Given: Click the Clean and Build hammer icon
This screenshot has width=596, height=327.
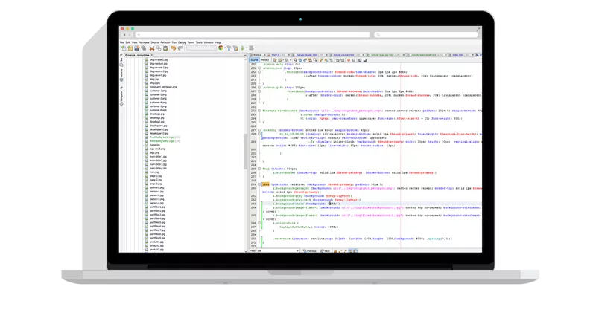Looking at the screenshot, I should (235, 48).
